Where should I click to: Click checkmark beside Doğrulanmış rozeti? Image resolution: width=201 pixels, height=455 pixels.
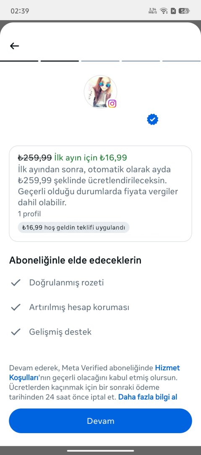16,283
